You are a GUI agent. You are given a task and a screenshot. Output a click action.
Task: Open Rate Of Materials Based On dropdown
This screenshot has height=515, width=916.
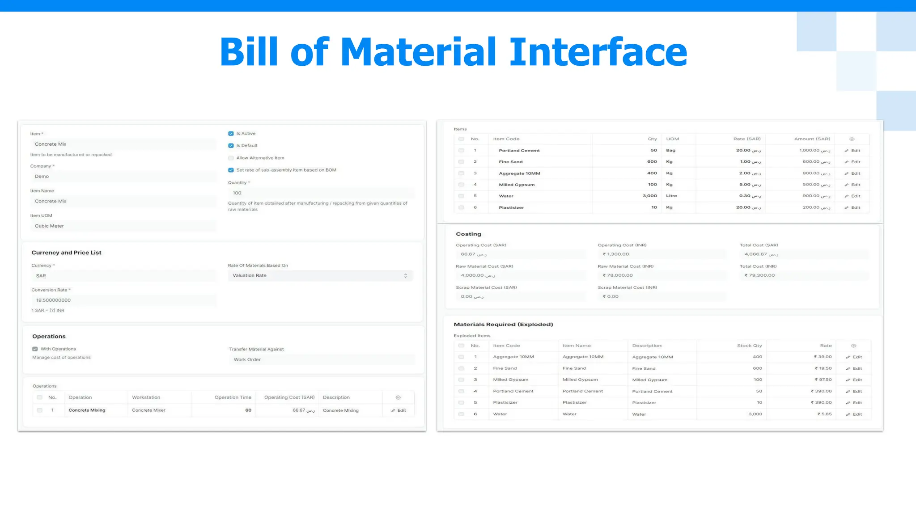[320, 276]
